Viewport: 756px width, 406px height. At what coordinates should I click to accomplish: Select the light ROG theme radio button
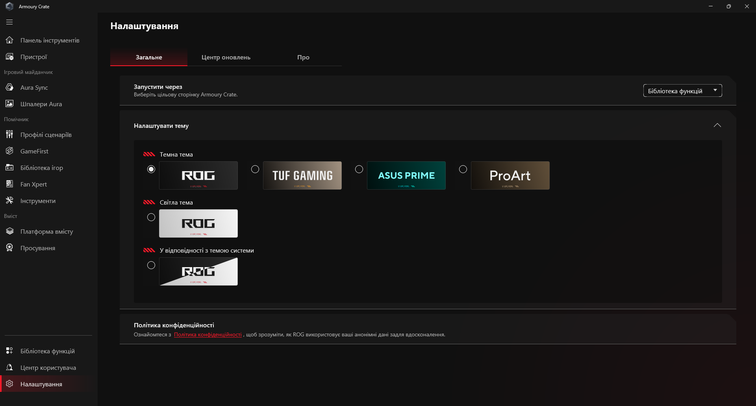pos(151,217)
